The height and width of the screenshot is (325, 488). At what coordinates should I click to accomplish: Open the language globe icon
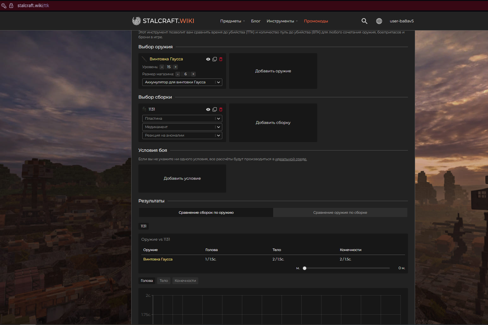(379, 21)
